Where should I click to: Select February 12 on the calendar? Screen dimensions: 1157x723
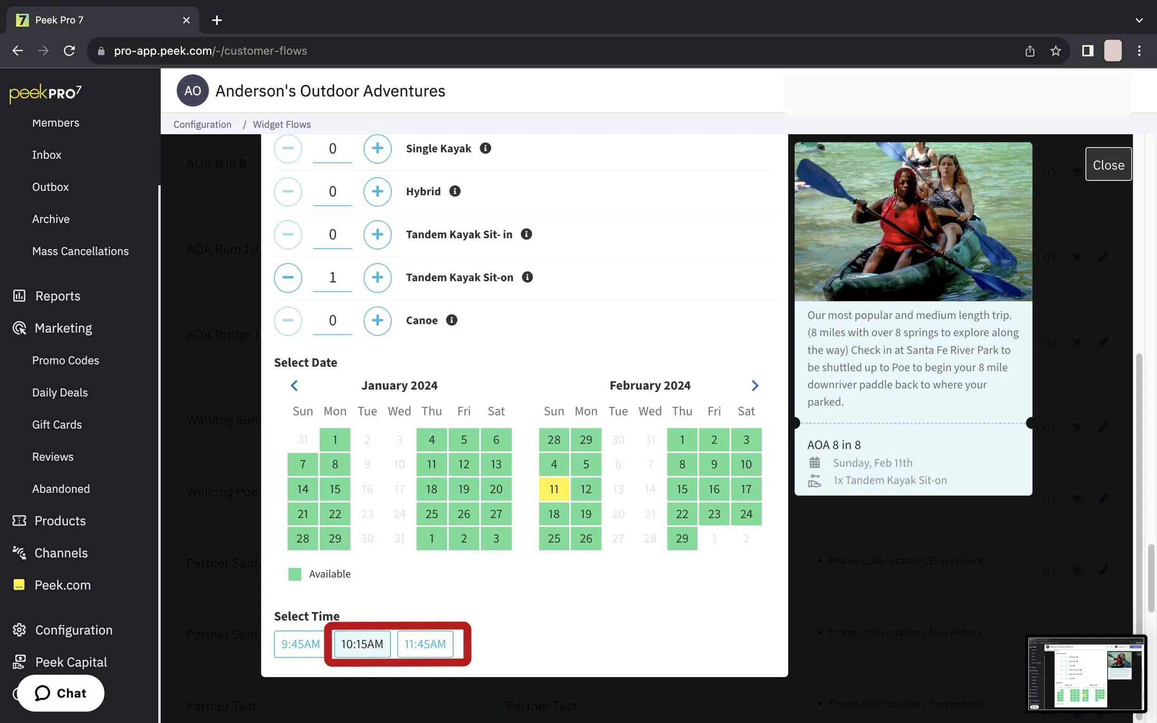[585, 488]
